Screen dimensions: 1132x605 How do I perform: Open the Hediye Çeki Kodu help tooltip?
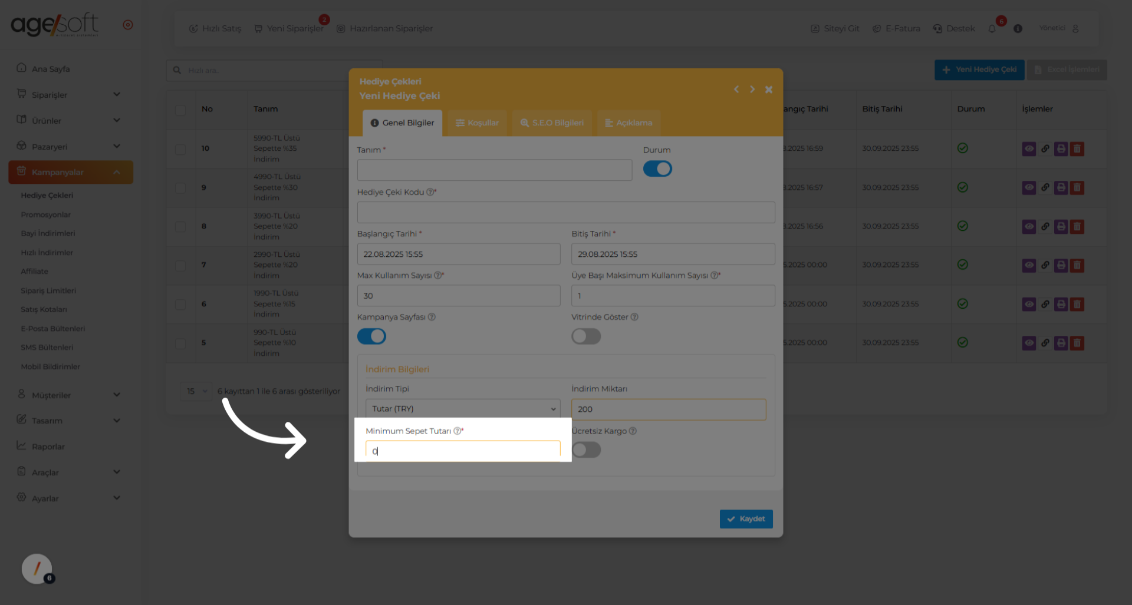(431, 191)
